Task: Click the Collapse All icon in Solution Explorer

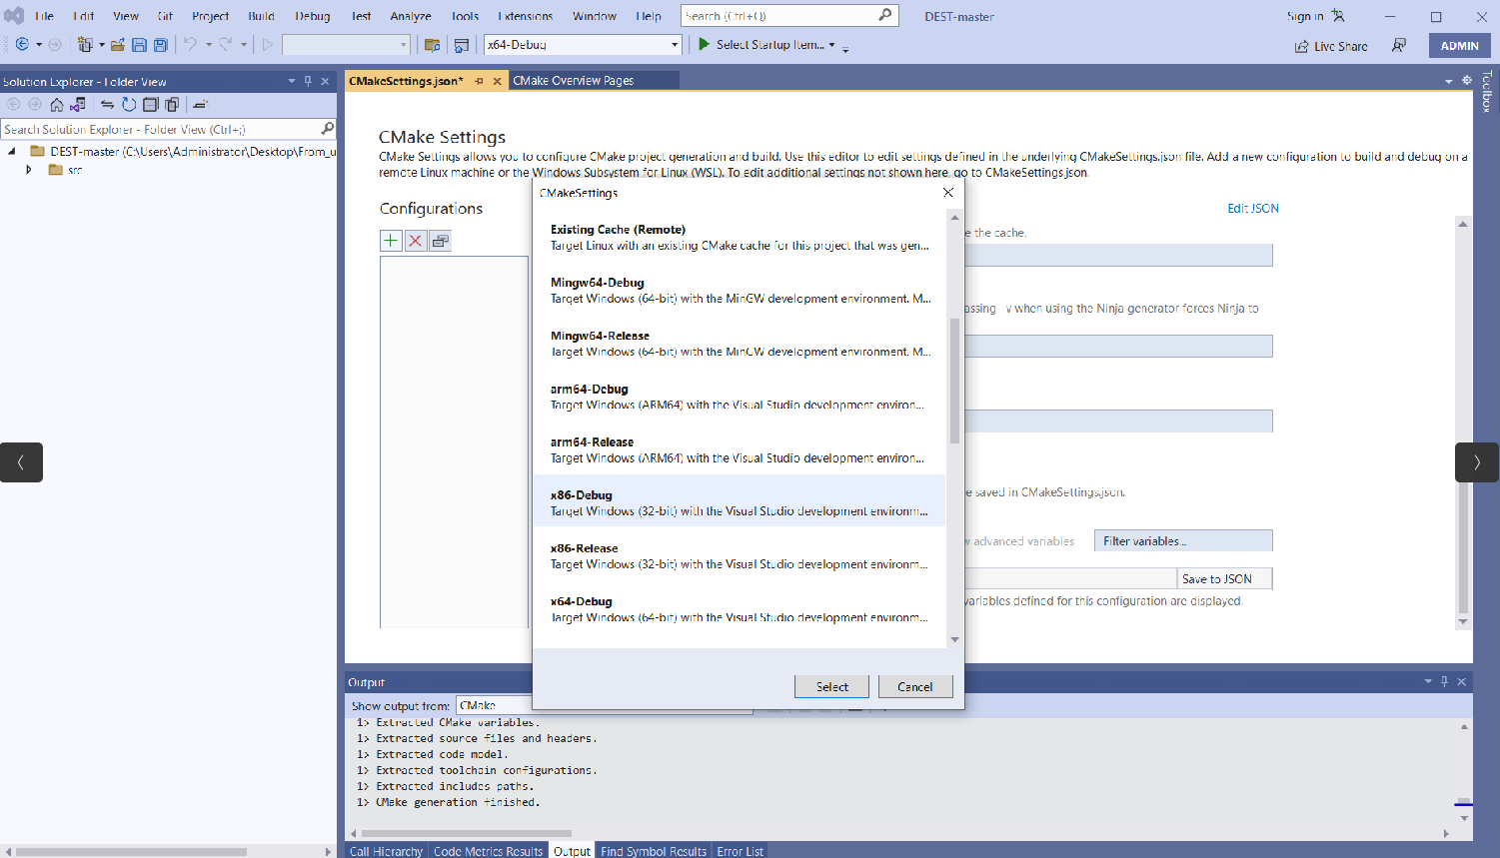Action: click(x=150, y=104)
